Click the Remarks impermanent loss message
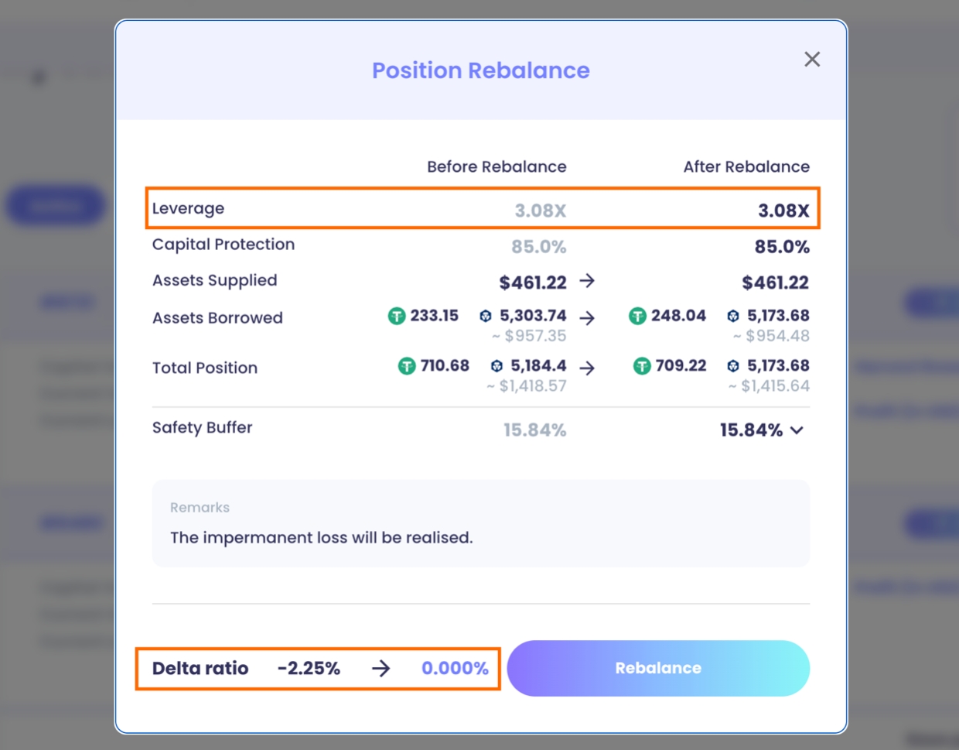 [x=321, y=537]
